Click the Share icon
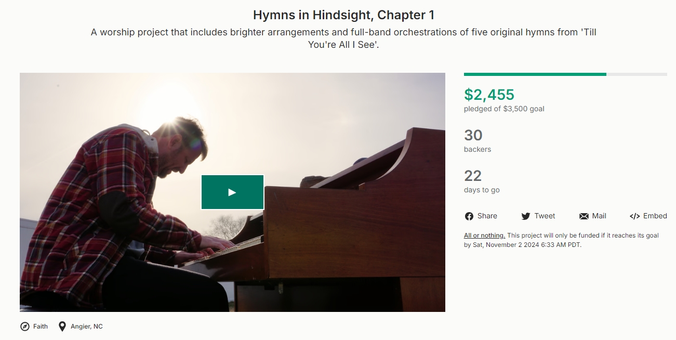Viewport: 676px width, 340px height. 468,216
